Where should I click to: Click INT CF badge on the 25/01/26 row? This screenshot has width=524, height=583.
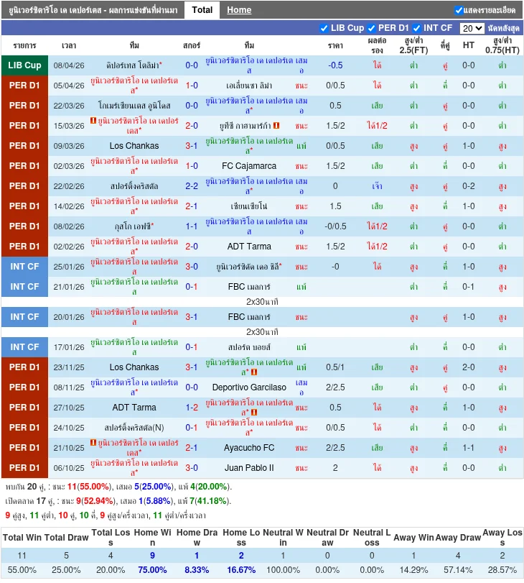point(24,267)
